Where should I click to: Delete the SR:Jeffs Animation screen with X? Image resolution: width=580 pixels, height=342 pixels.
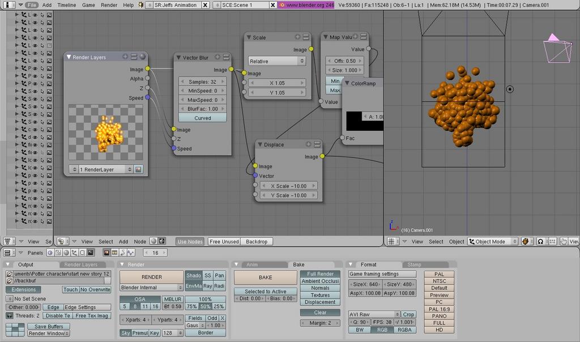click(205, 5)
